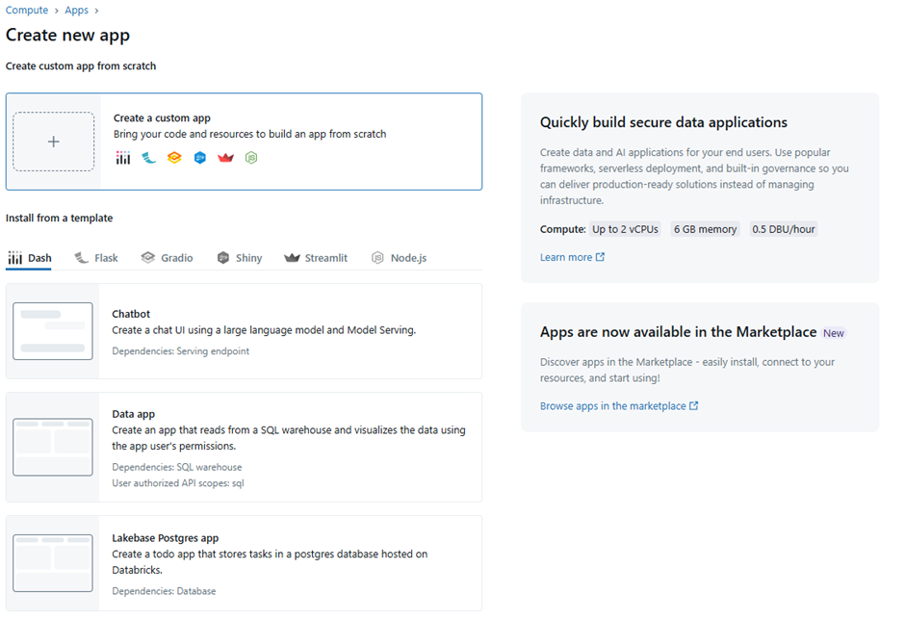Choose the Chatbot template thumbnail
This screenshot has width=905, height=620.
click(x=53, y=331)
